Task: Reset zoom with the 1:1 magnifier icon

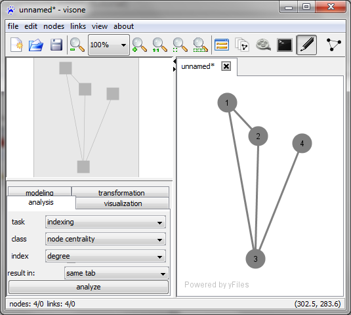Action: pyautogui.click(x=159, y=45)
